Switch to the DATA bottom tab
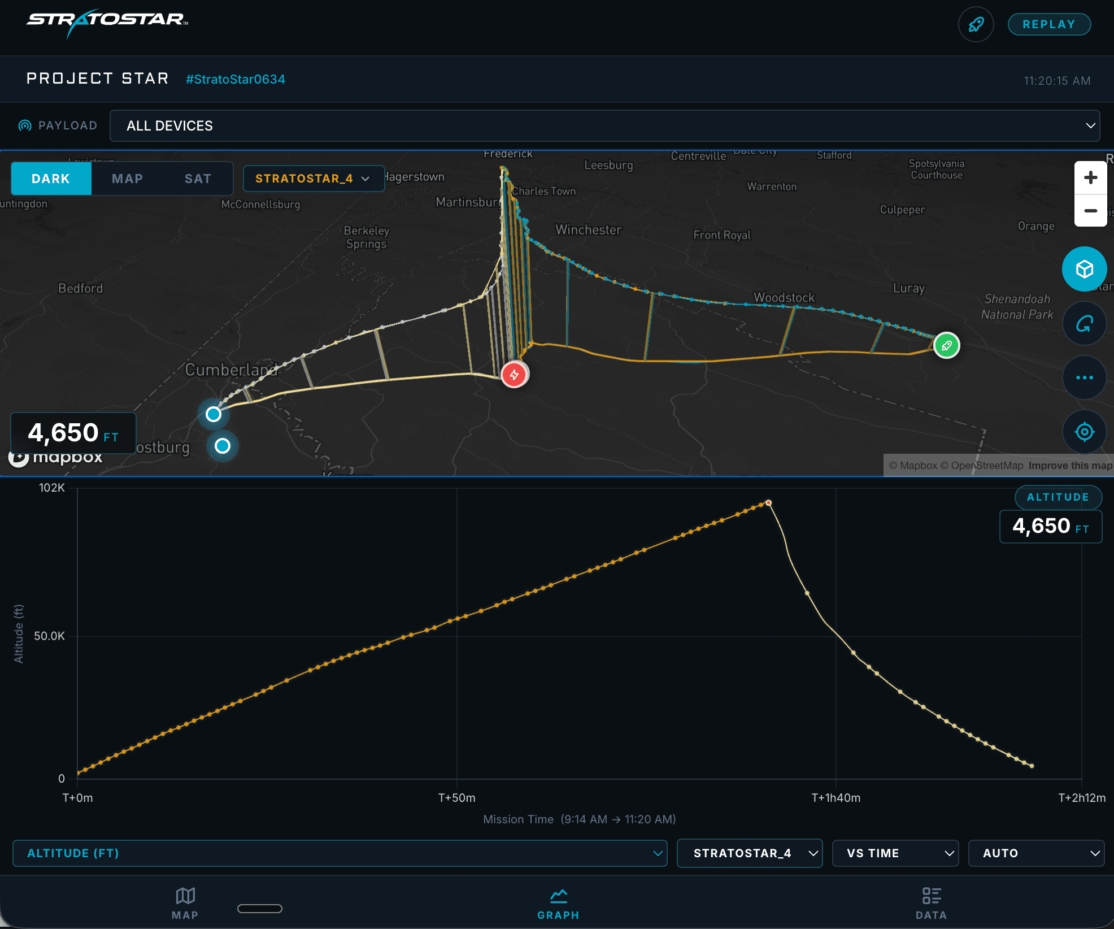 (931, 903)
